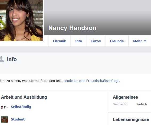Click the Nancy Handson profile name
Screen dimensions: 151x125
click(x=72, y=28)
